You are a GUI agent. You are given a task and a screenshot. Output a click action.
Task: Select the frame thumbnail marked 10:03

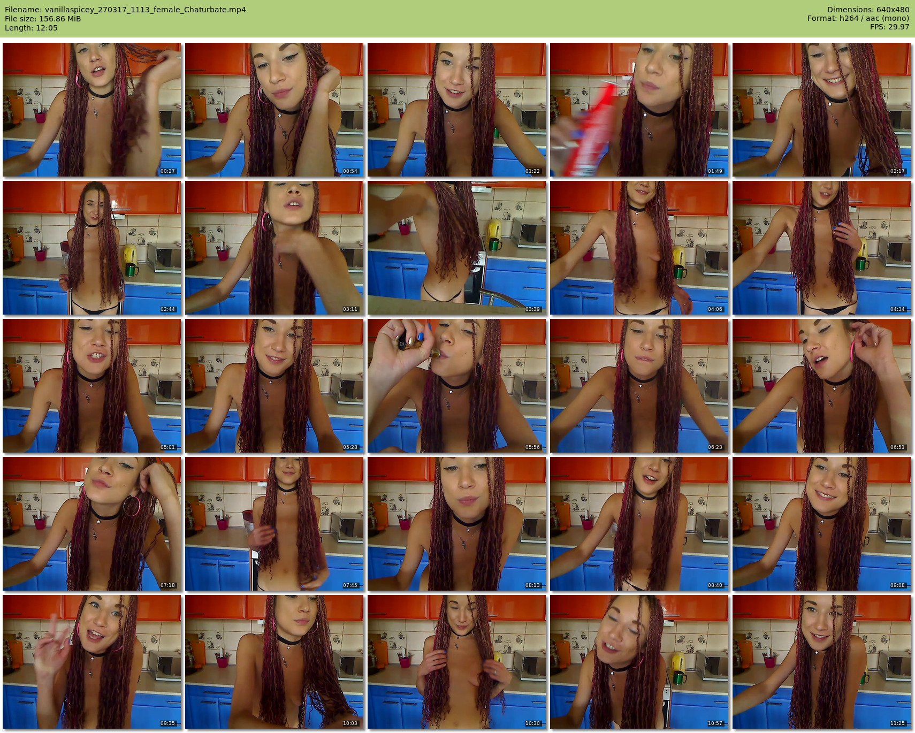[x=274, y=662]
